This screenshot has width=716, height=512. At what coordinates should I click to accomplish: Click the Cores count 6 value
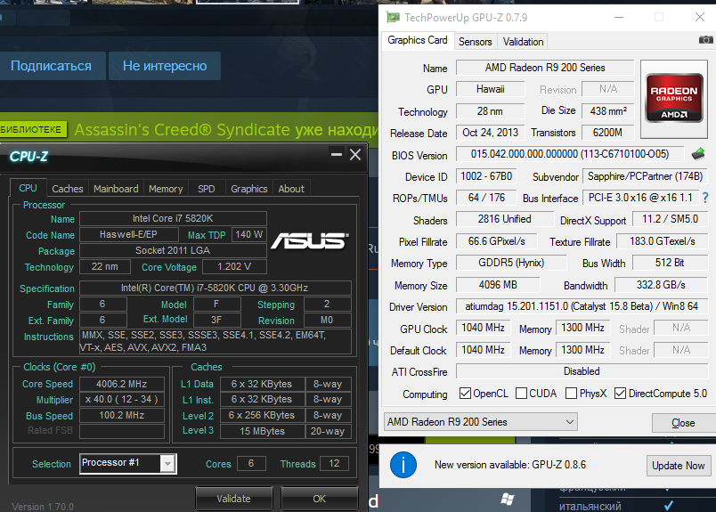click(x=251, y=463)
